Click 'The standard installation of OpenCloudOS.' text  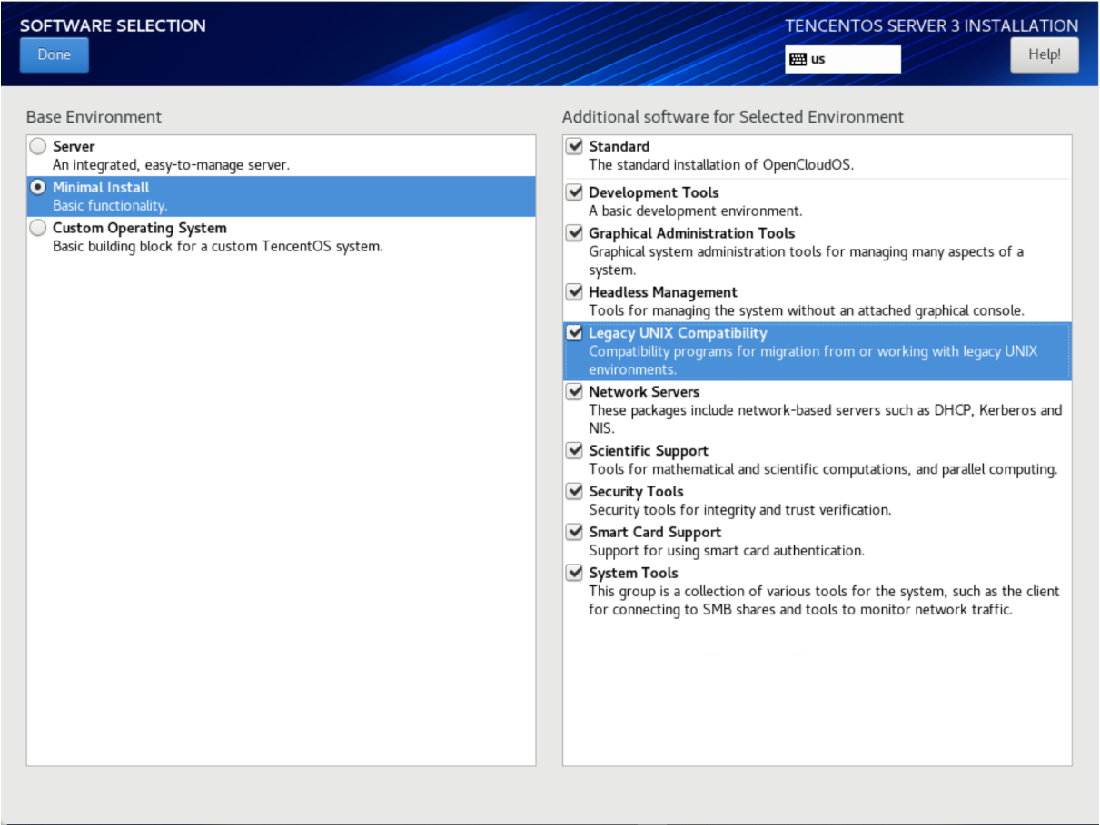721,165
